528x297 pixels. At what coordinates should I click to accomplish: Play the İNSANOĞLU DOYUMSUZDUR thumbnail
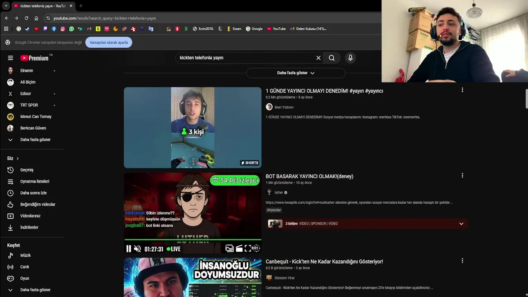tap(193, 277)
